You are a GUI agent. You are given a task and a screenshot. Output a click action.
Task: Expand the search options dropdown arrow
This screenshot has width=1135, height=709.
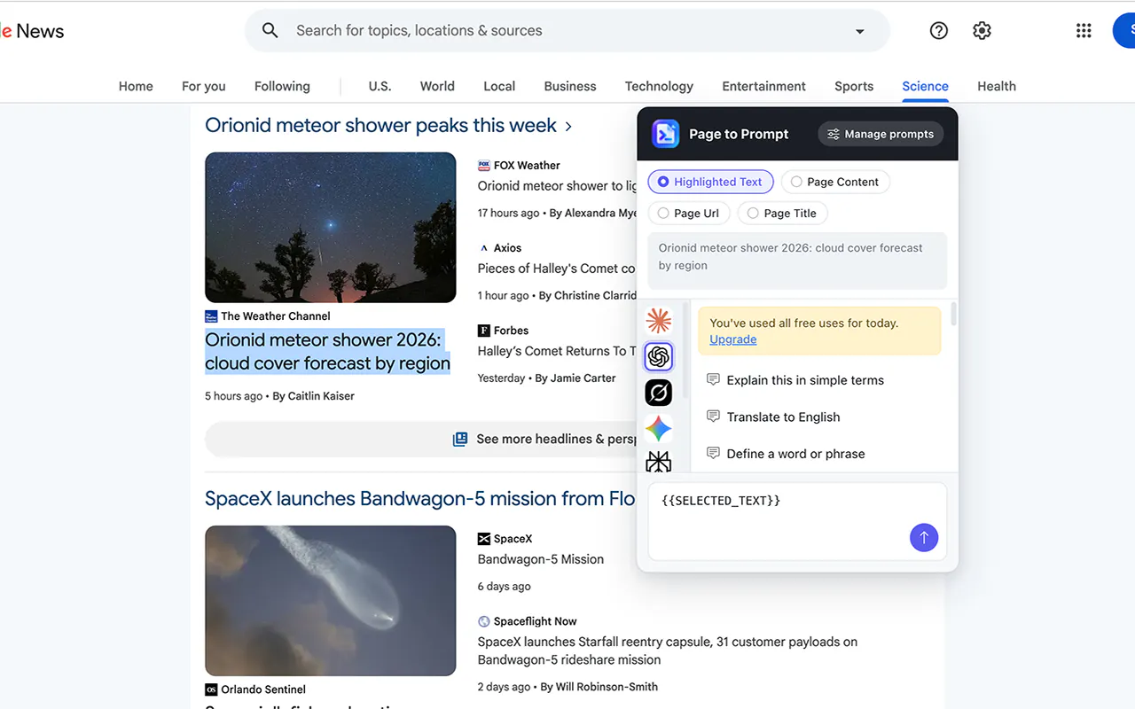point(859,31)
